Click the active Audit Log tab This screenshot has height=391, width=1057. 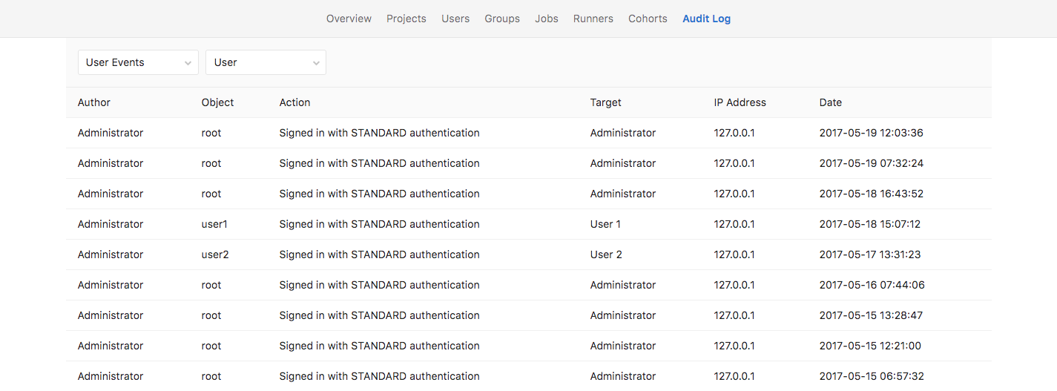coord(706,19)
